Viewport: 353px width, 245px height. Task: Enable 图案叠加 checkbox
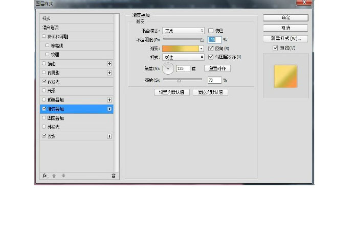coord(44,118)
